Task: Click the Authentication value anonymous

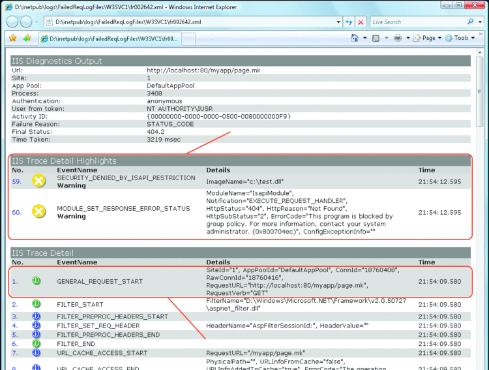Action: pyautogui.click(x=164, y=101)
